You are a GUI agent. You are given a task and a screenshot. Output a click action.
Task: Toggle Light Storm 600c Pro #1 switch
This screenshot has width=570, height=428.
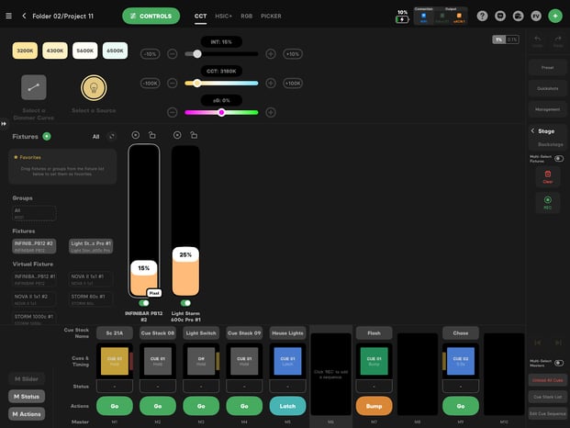tap(185, 303)
